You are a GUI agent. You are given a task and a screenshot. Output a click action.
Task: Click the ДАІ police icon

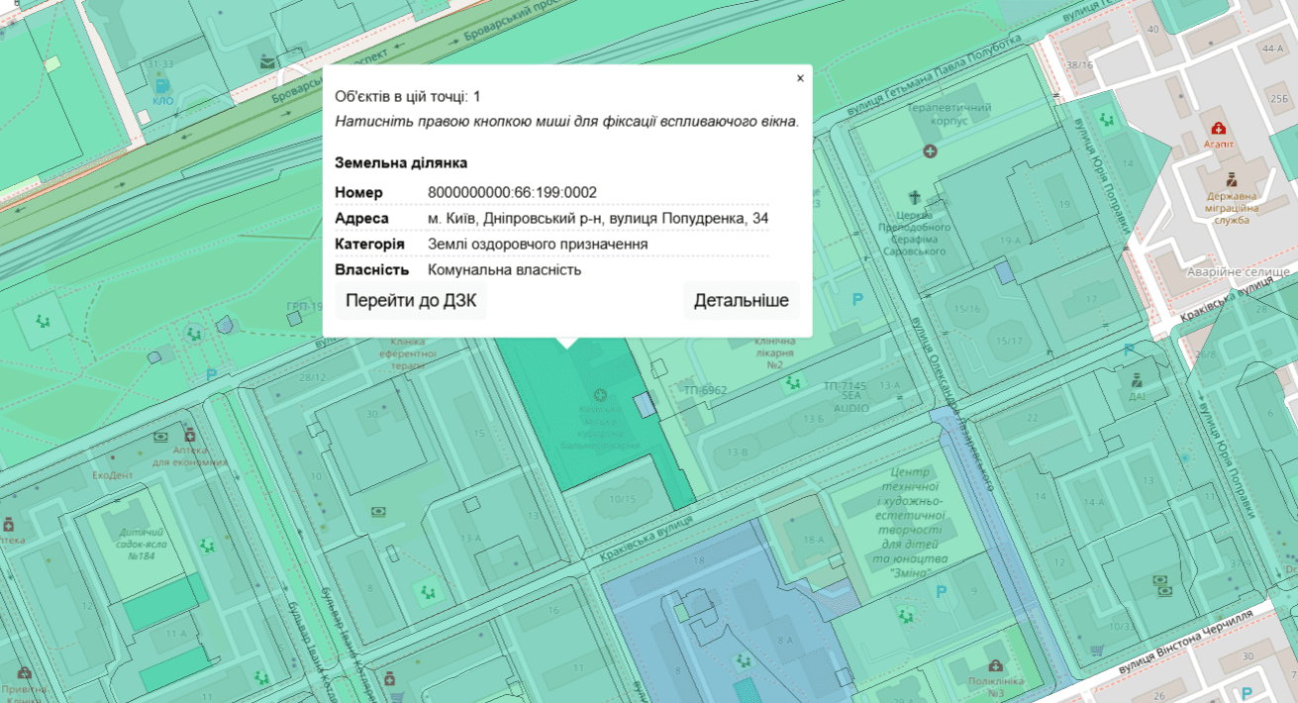(1137, 379)
